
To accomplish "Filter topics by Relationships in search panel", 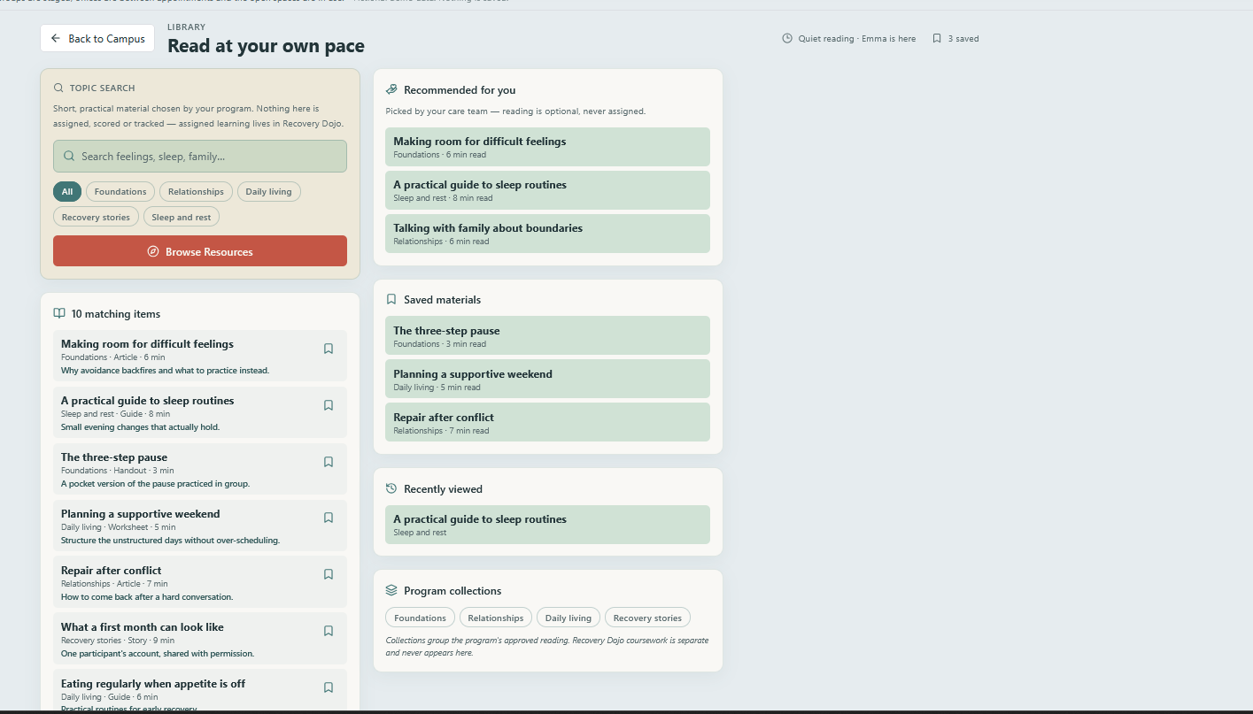I will click(197, 191).
